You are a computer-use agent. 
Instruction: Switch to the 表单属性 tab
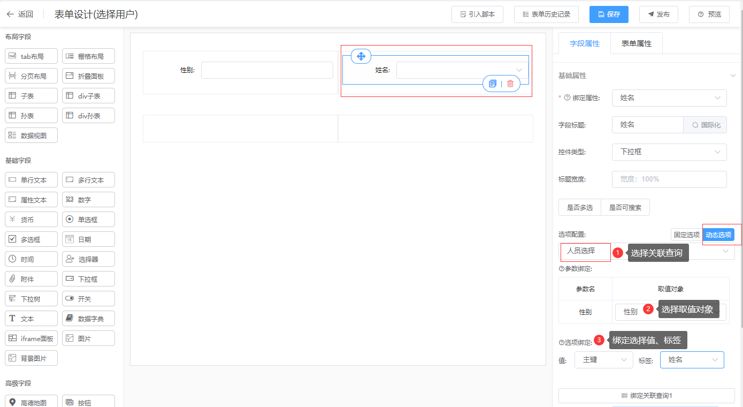pyautogui.click(x=636, y=43)
